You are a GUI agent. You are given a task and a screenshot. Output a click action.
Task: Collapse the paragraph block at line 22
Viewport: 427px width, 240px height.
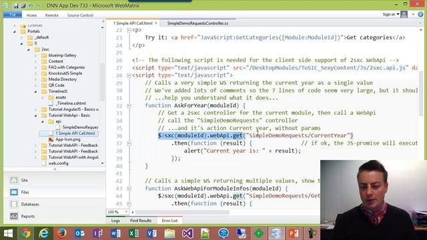pyautogui.click(x=129, y=30)
